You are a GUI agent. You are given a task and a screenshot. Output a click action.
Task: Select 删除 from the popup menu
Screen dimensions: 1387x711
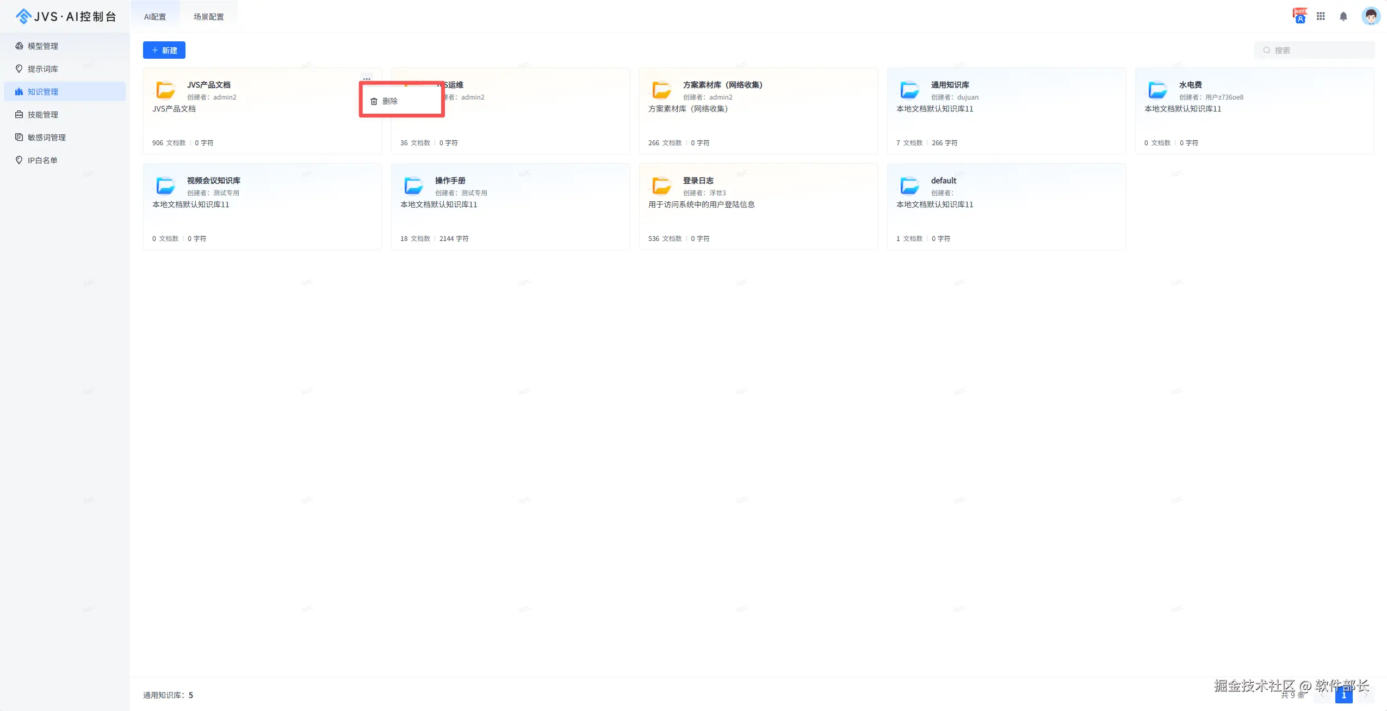(x=389, y=101)
